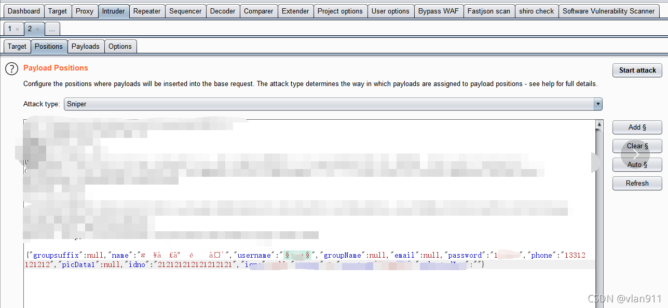Click the Payload Positions heading

coord(56,68)
